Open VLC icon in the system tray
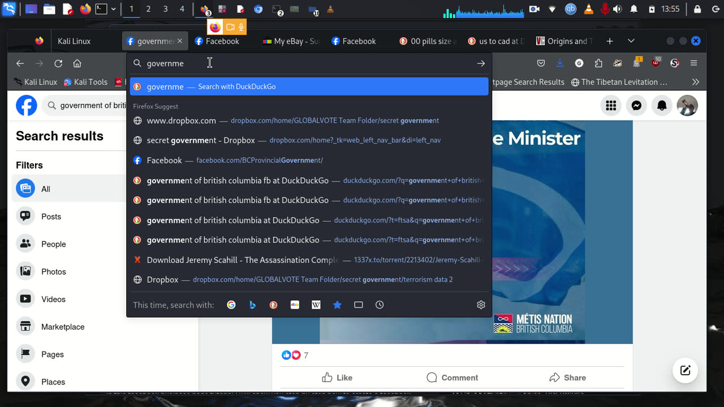724x407 pixels. click(x=588, y=9)
